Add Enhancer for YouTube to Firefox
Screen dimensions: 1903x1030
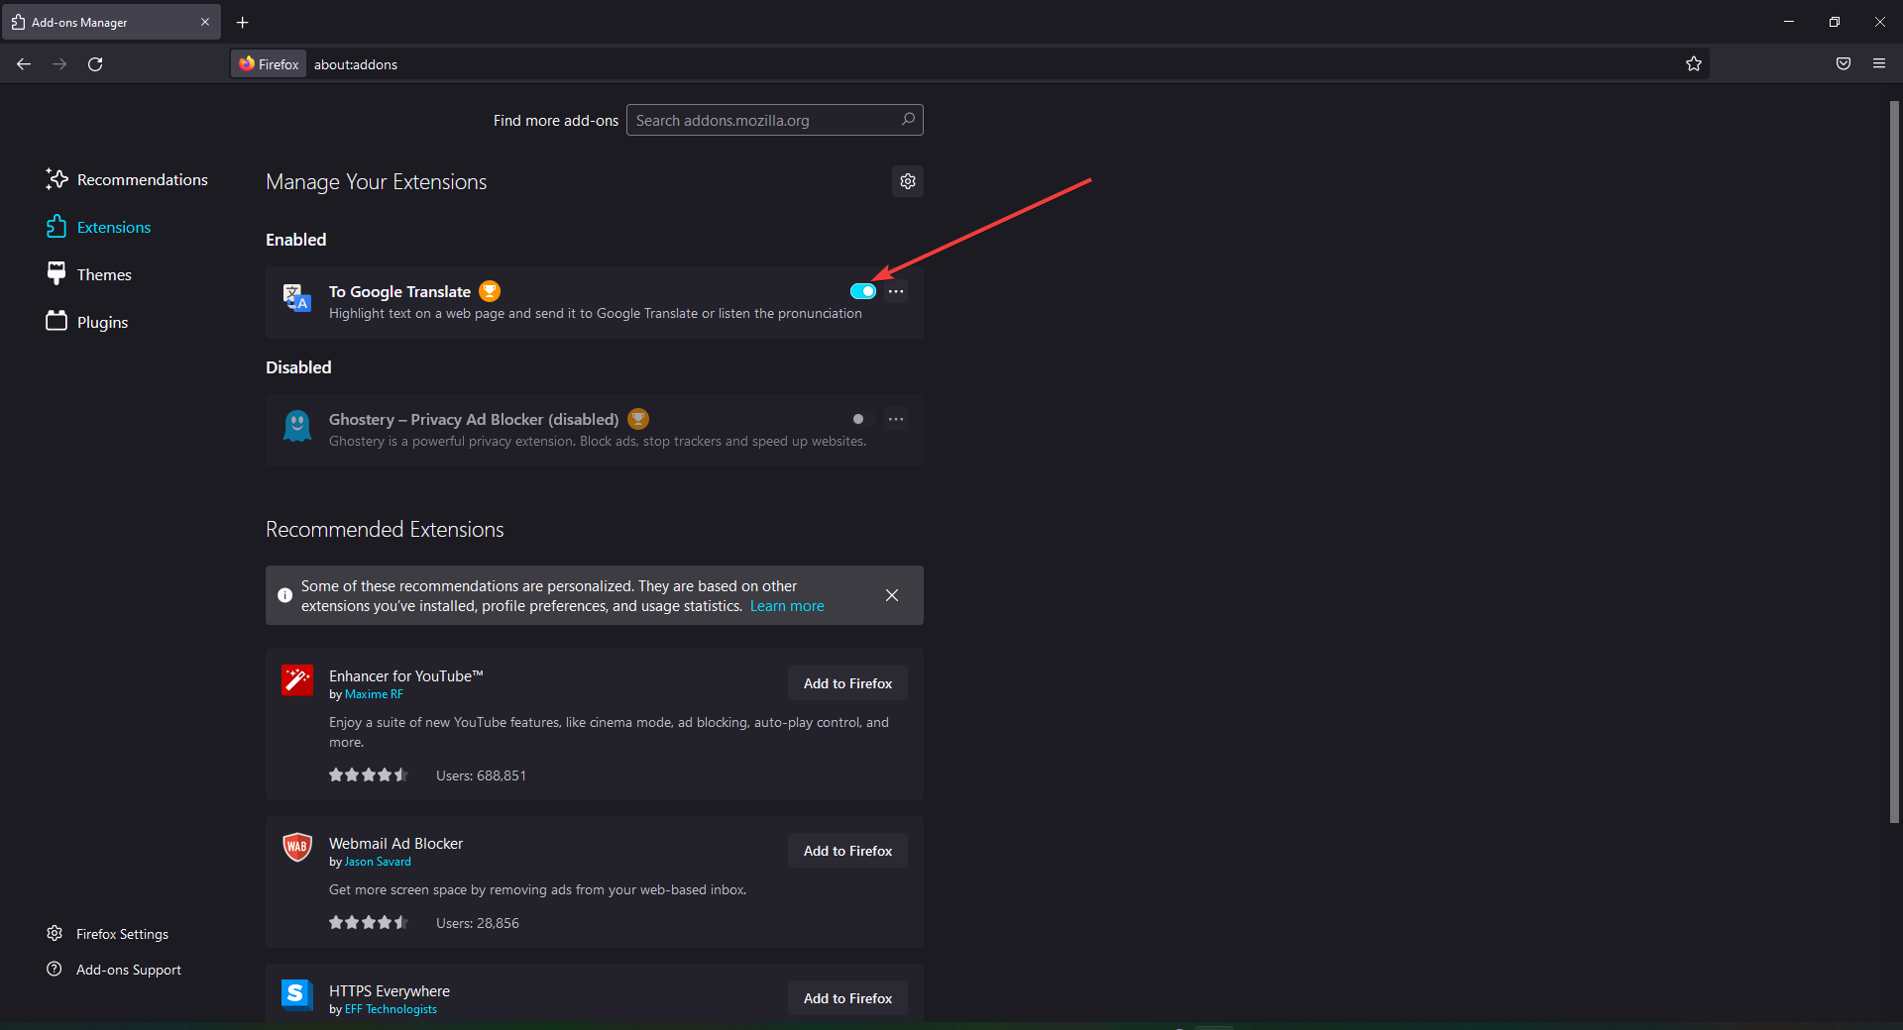click(847, 683)
